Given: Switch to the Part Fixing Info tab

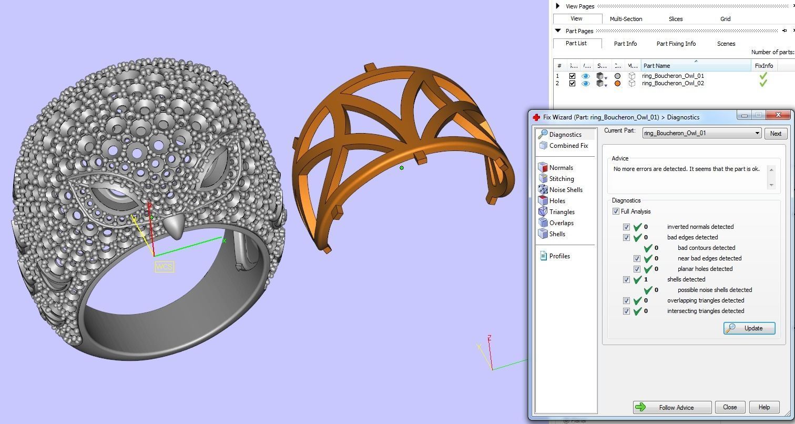Looking at the screenshot, I should pos(676,44).
